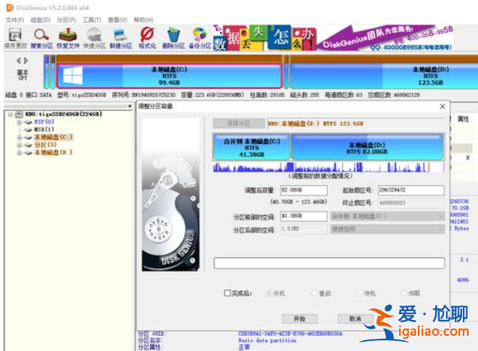Launch the Recover Files tool

coord(68,38)
